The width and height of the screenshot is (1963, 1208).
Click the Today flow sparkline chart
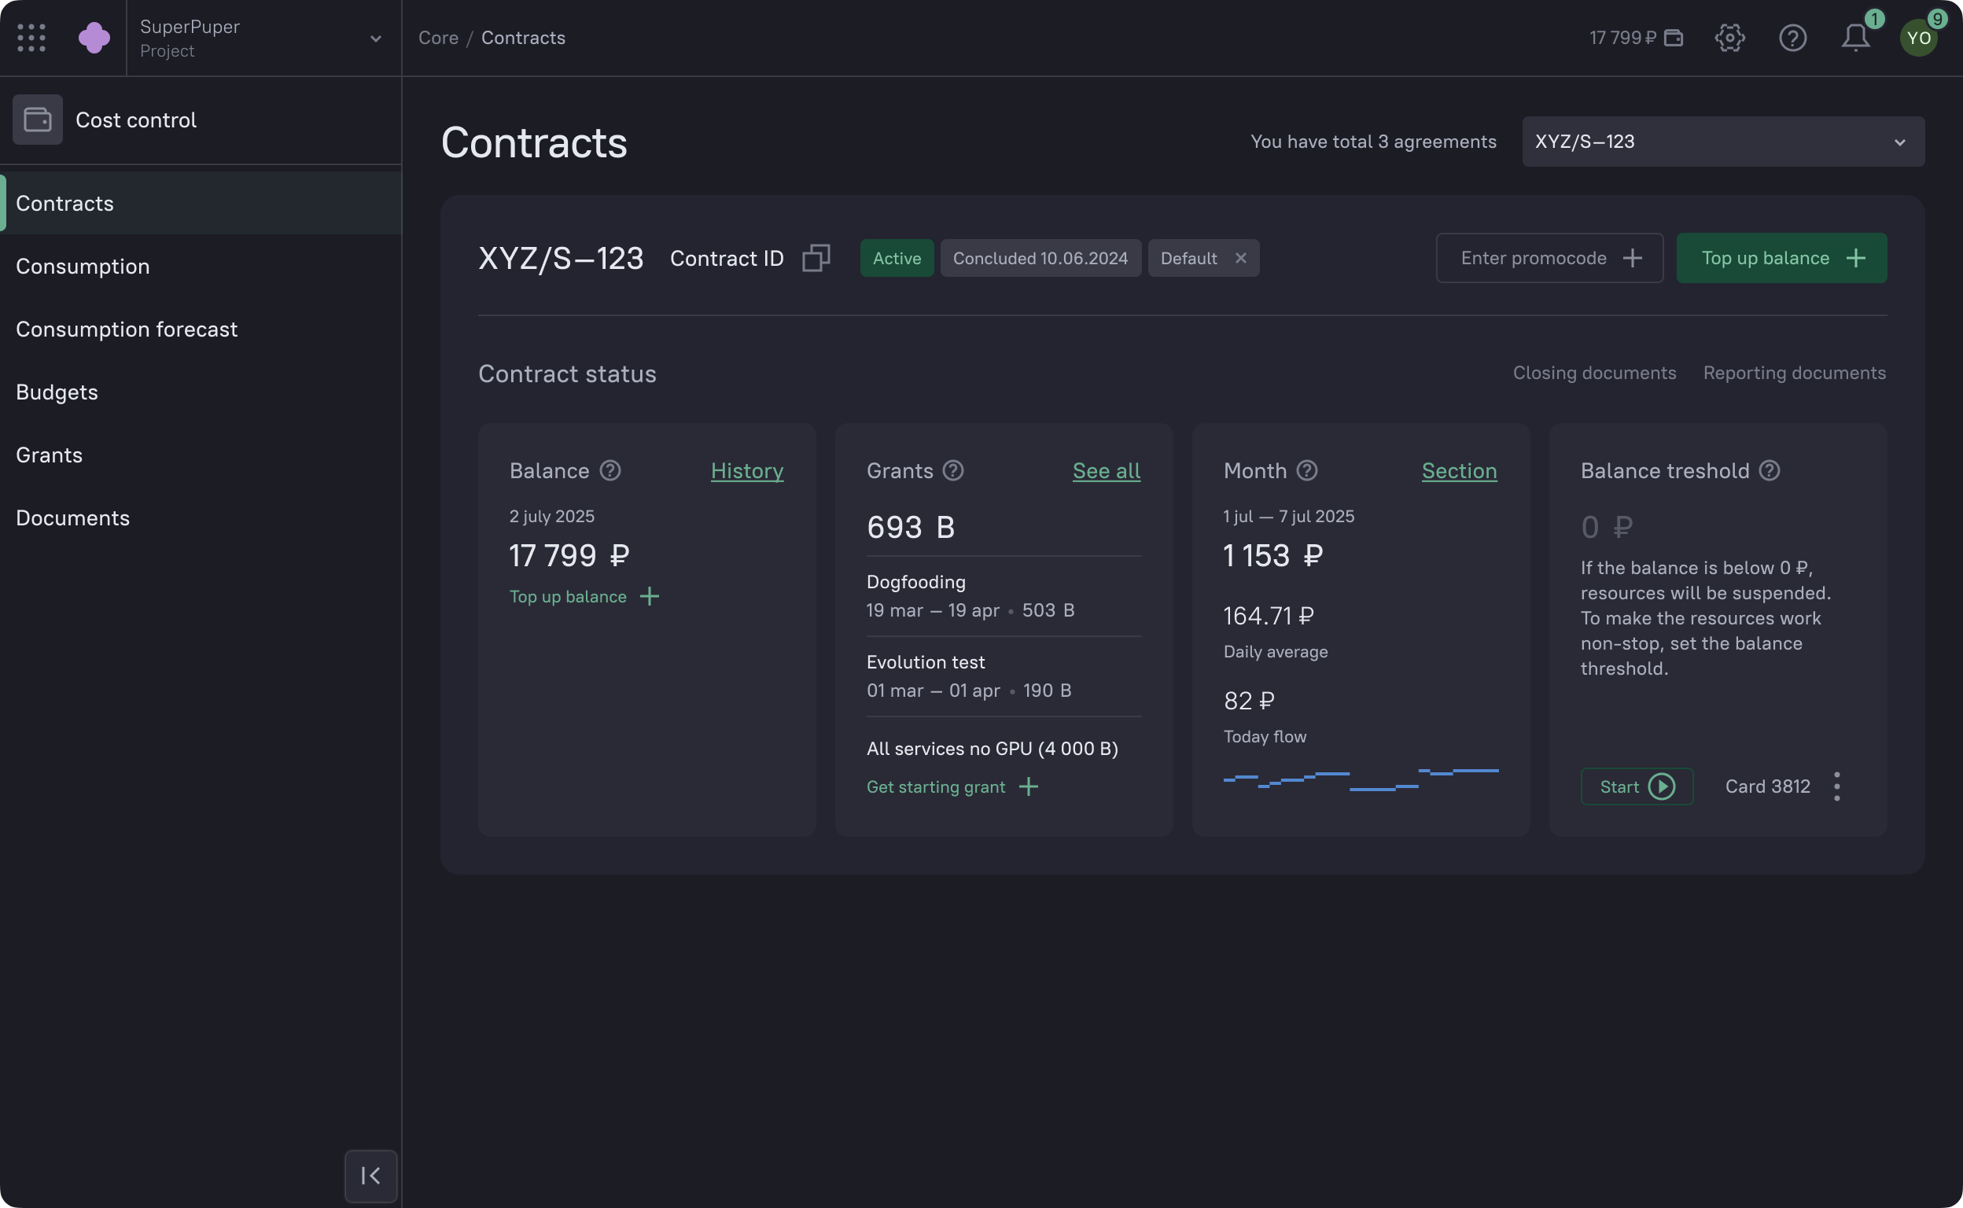[1360, 778]
